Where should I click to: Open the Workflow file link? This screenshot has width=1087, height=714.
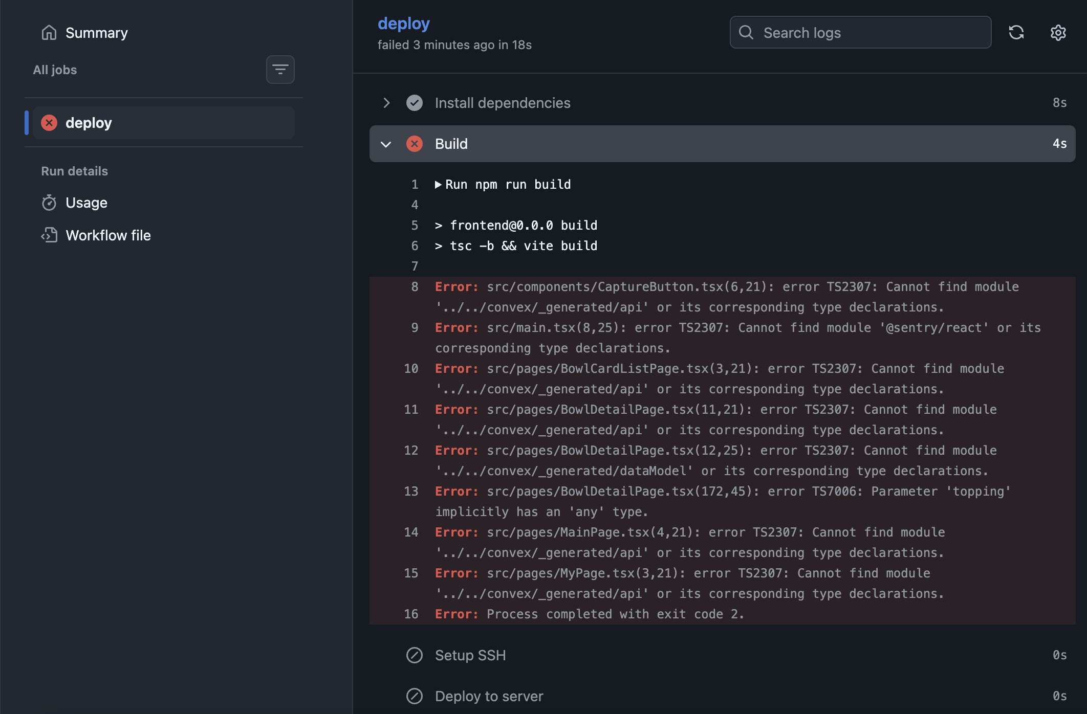tap(108, 235)
